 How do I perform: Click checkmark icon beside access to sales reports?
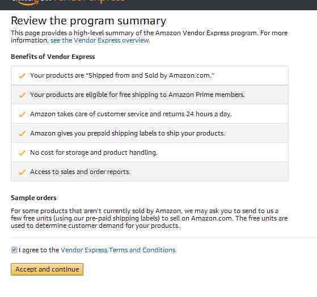pos(22,172)
